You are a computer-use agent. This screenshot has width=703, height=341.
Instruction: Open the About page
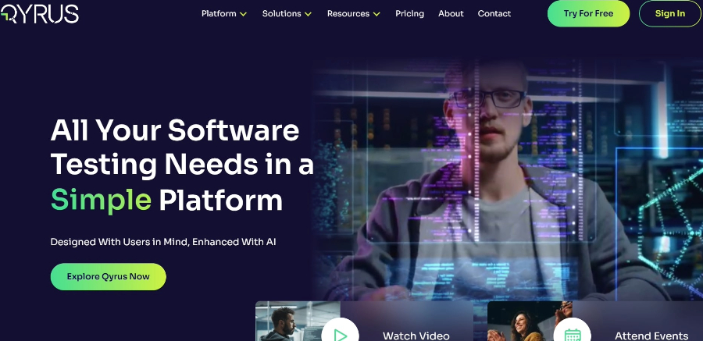451,13
